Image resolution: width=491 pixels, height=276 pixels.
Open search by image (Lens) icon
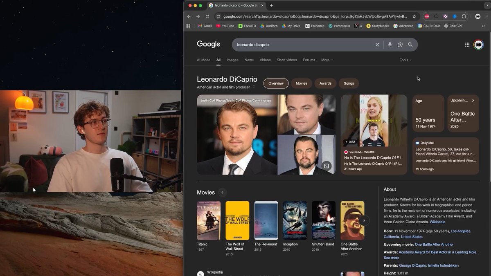(x=400, y=45)
